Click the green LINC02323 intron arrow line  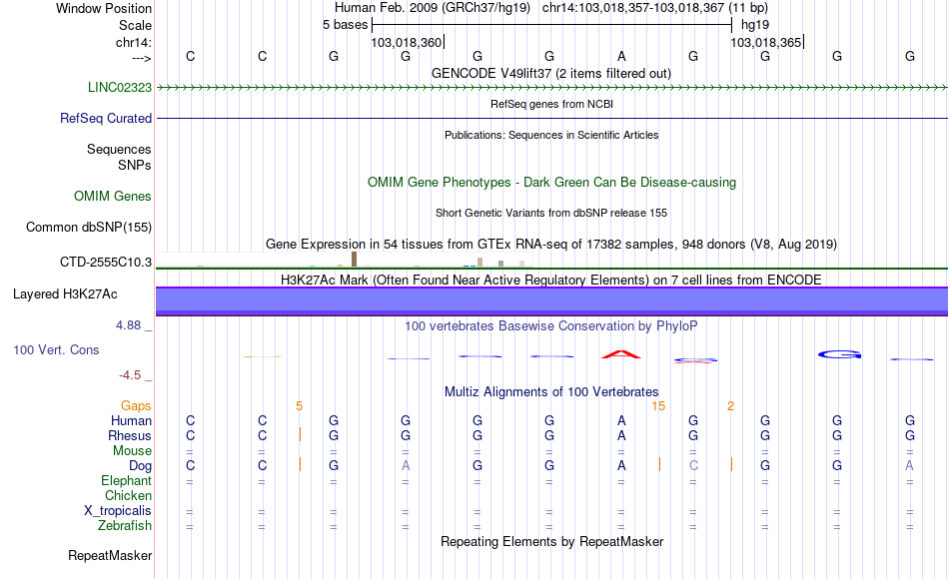click(551, 88)
